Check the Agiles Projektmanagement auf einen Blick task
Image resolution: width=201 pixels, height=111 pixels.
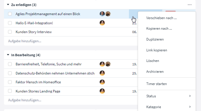coord(10,14)
